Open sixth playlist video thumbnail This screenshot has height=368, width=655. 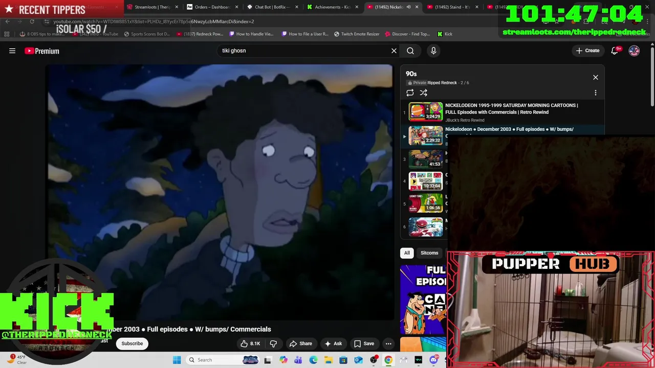(x=426, y=227)
